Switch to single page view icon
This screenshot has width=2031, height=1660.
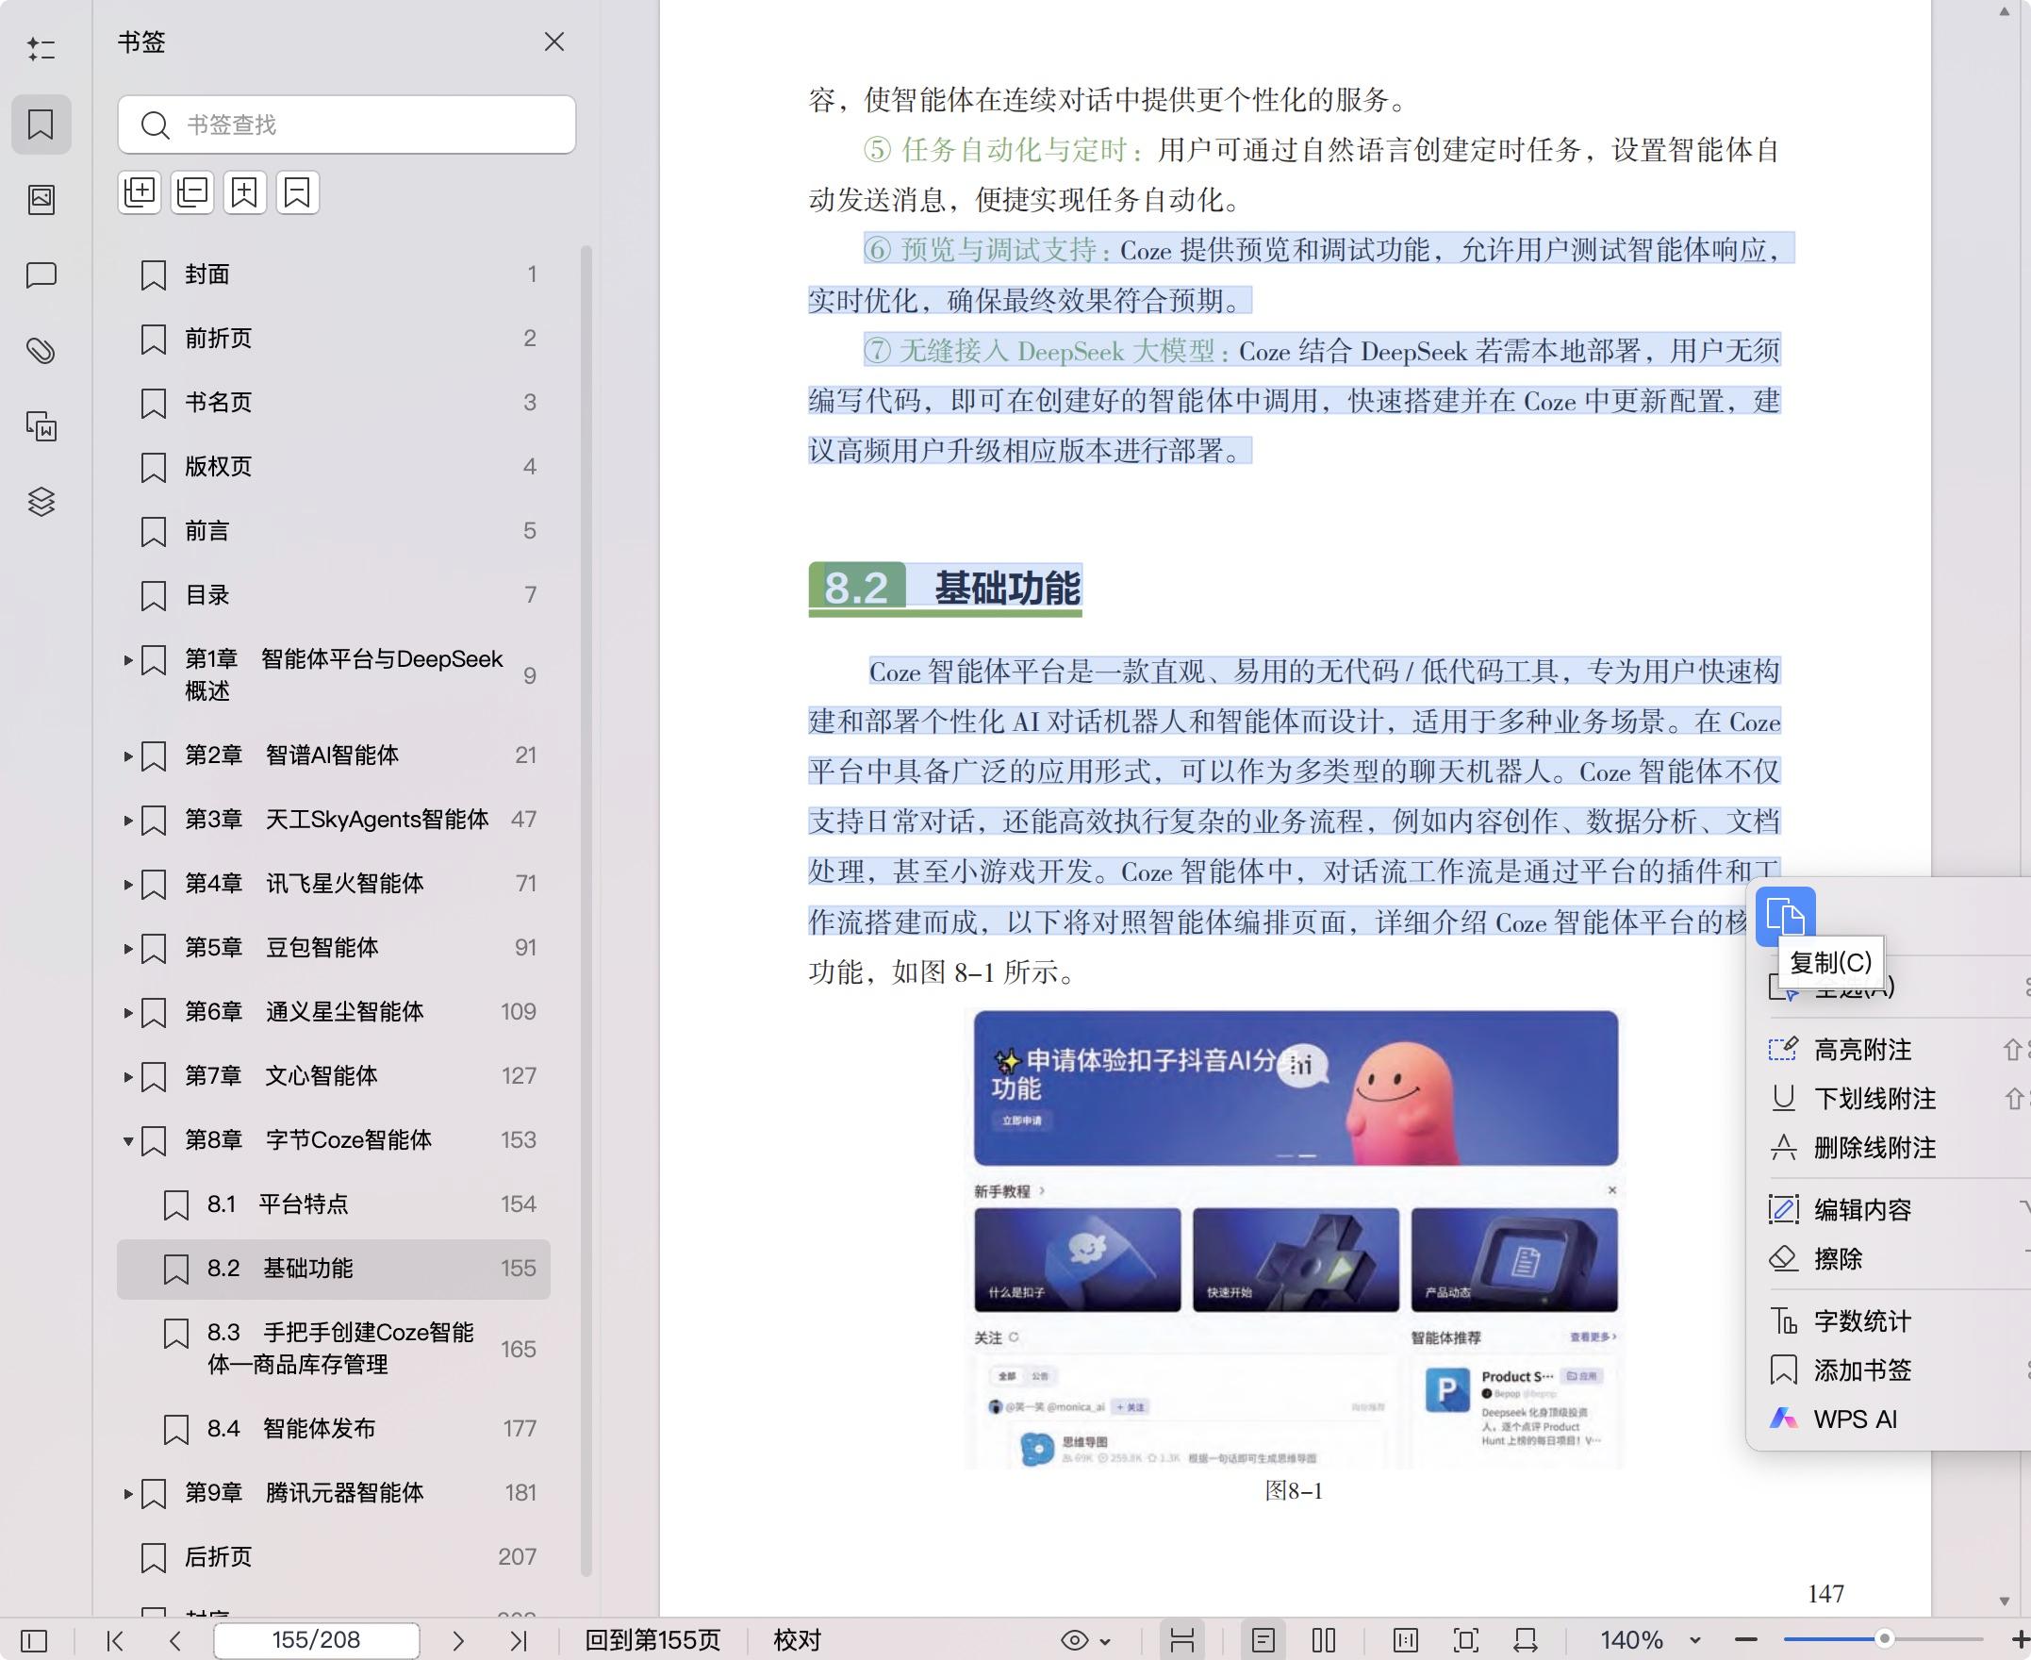click(x=1263, y=1641)
